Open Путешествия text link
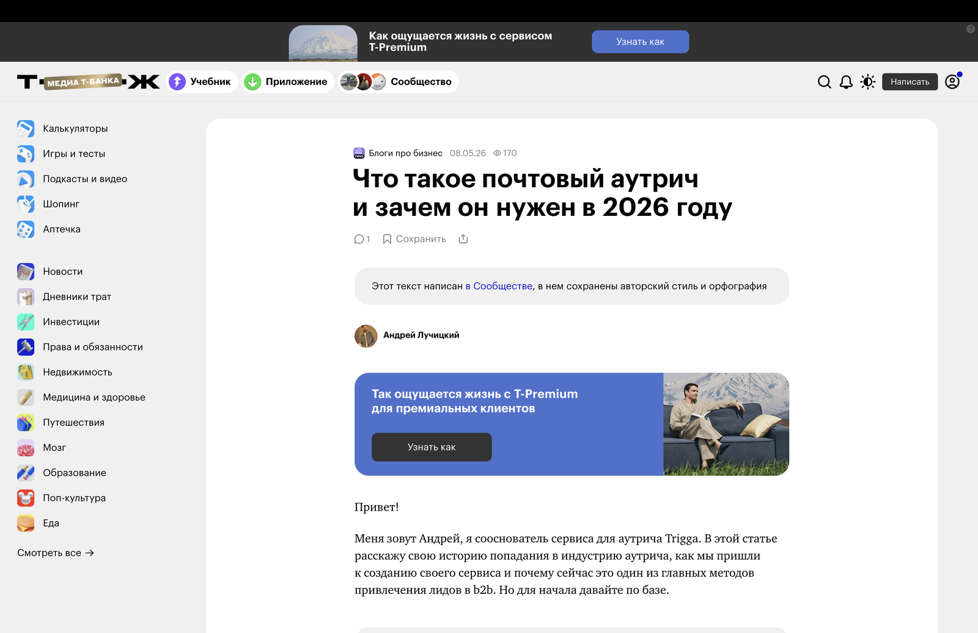 click(73, 422)
